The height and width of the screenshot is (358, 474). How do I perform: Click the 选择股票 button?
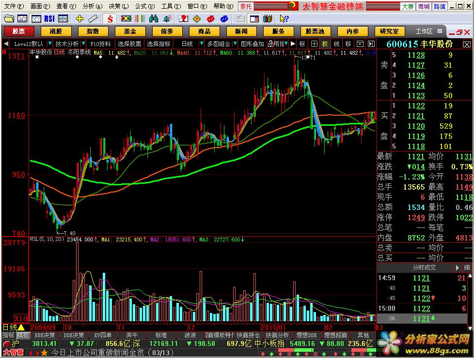click(129, 44)
